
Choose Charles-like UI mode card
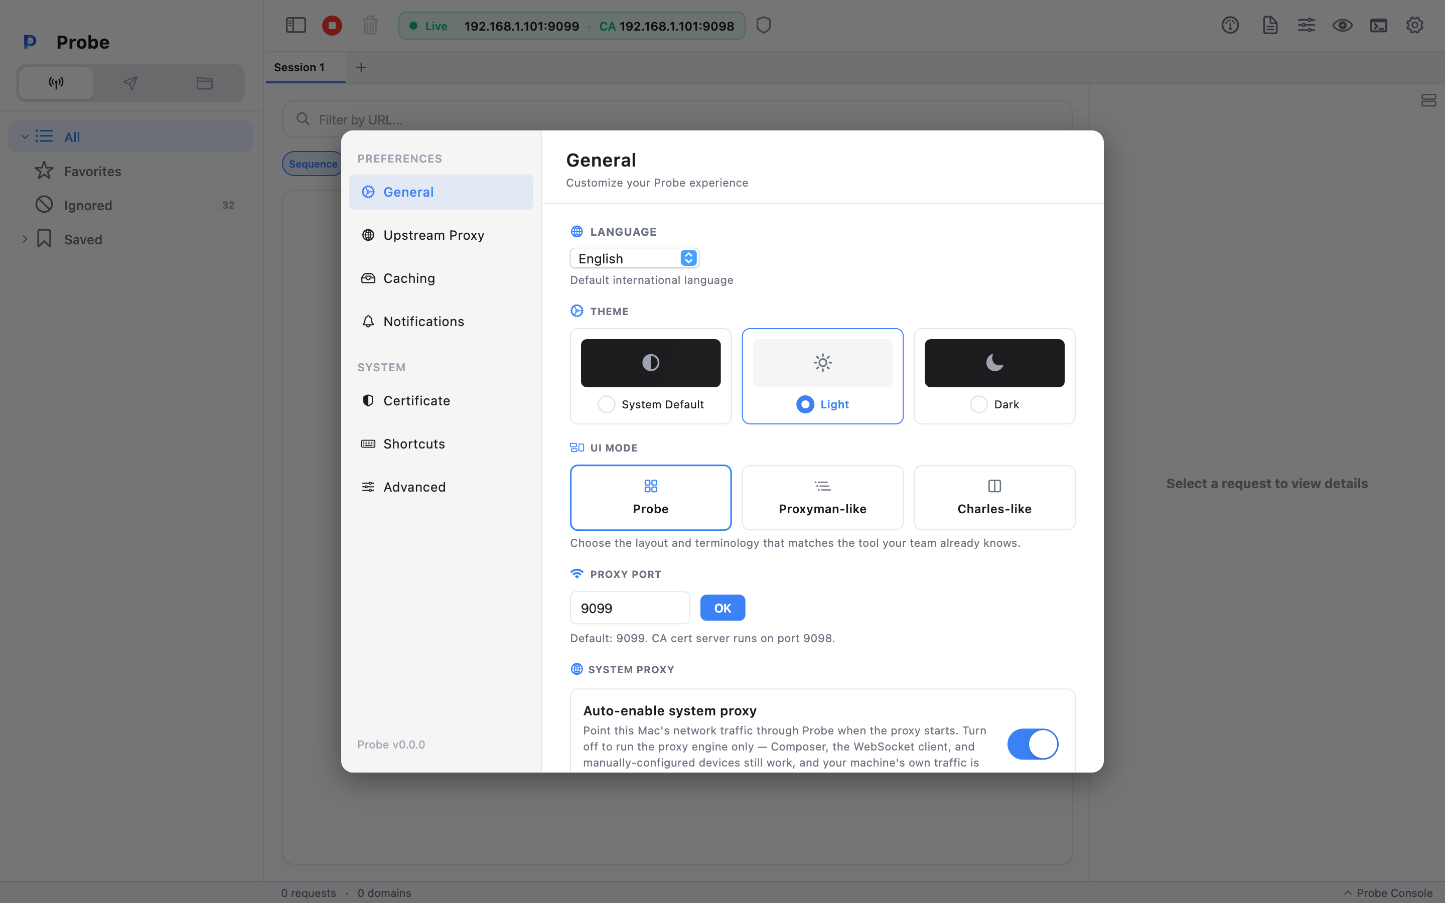tap(995, 498)
